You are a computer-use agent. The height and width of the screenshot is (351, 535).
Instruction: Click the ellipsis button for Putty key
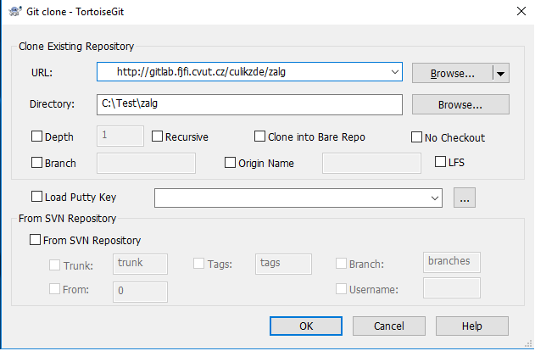pos(464,198)
